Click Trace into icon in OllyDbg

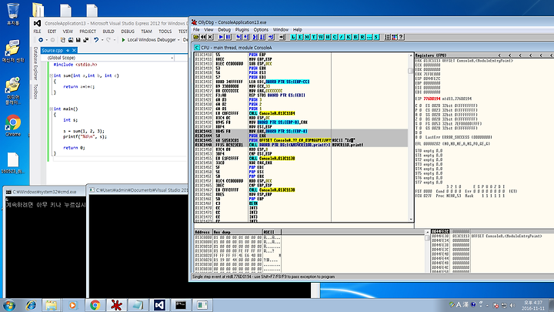click(255, 37)
